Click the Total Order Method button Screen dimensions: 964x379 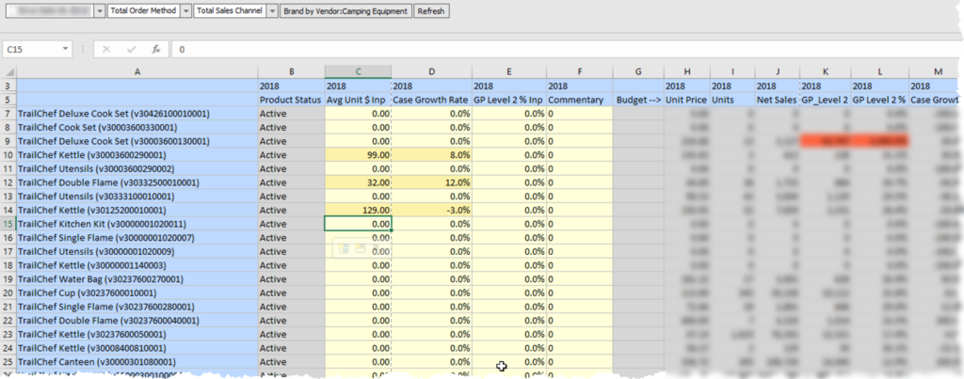(x=144, y=11)
